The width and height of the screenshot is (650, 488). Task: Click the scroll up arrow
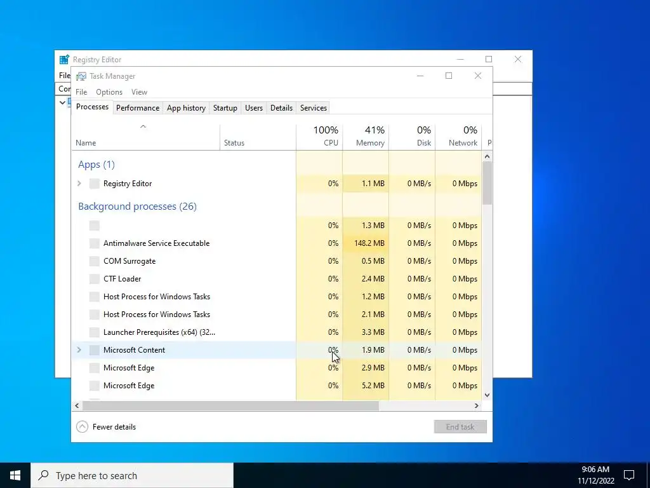(487, 156)
